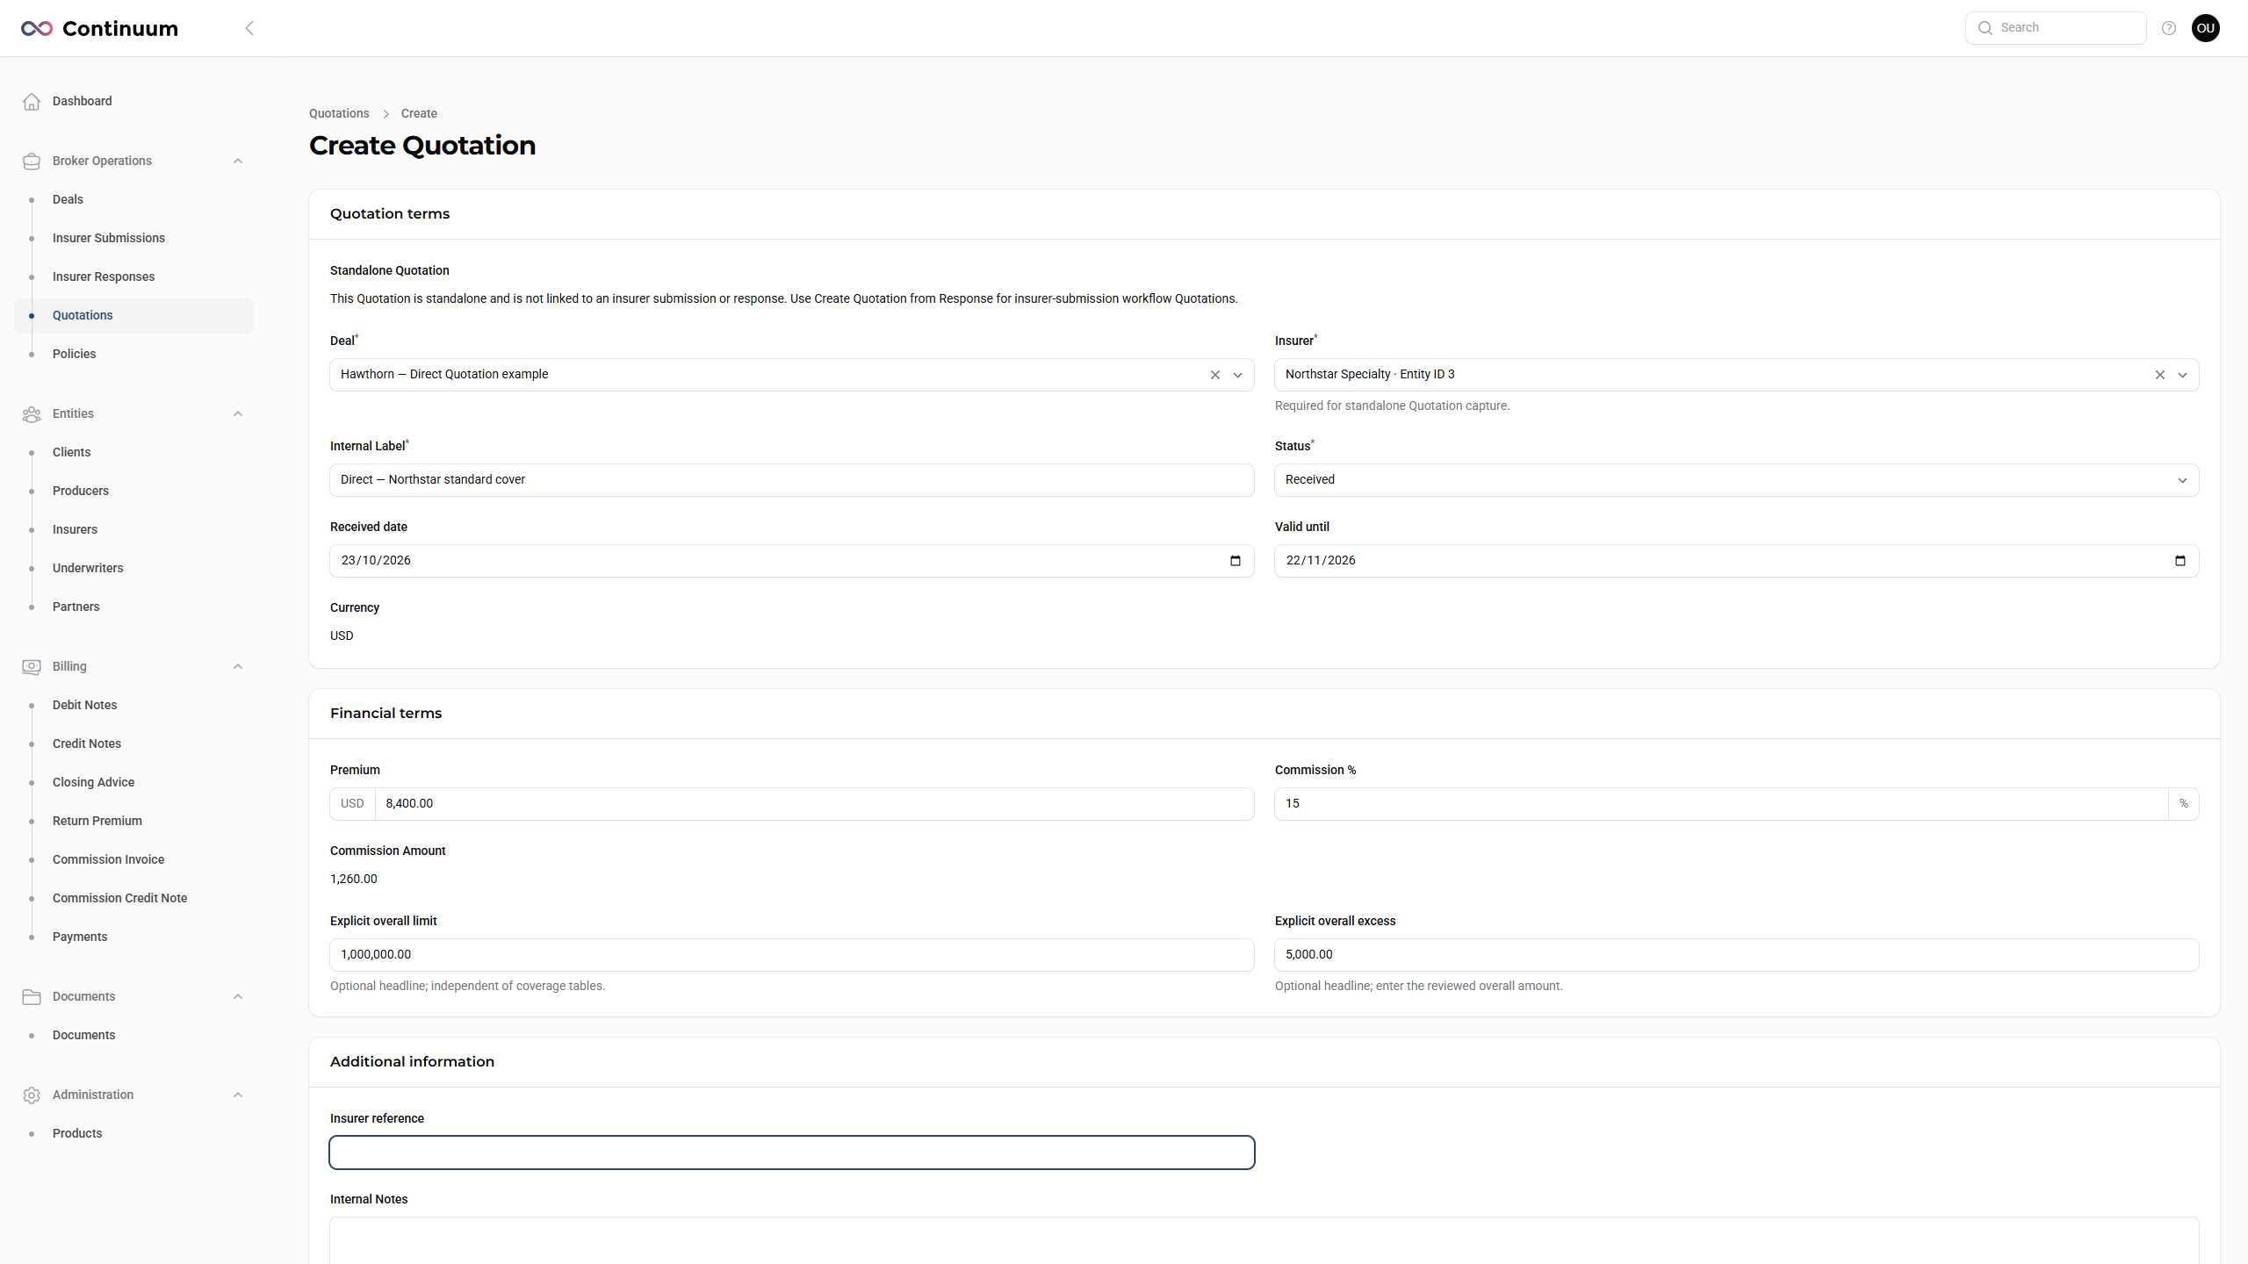Collapse the Billing section chevron
Viewport: 2248px width, 1264px height.
click(x=238, y=666)
